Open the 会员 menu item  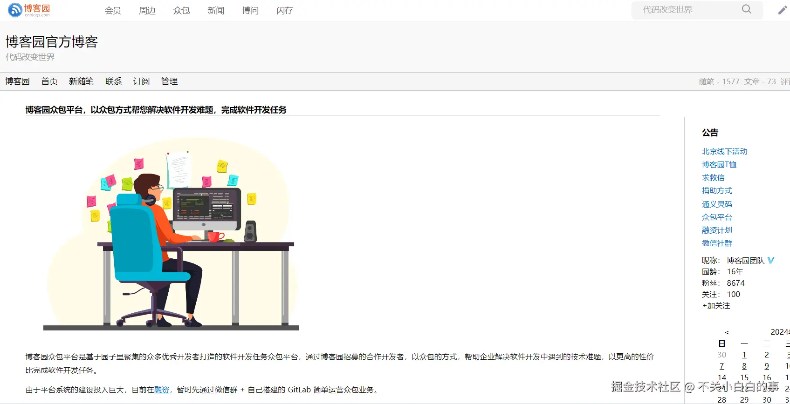[113, 10]
